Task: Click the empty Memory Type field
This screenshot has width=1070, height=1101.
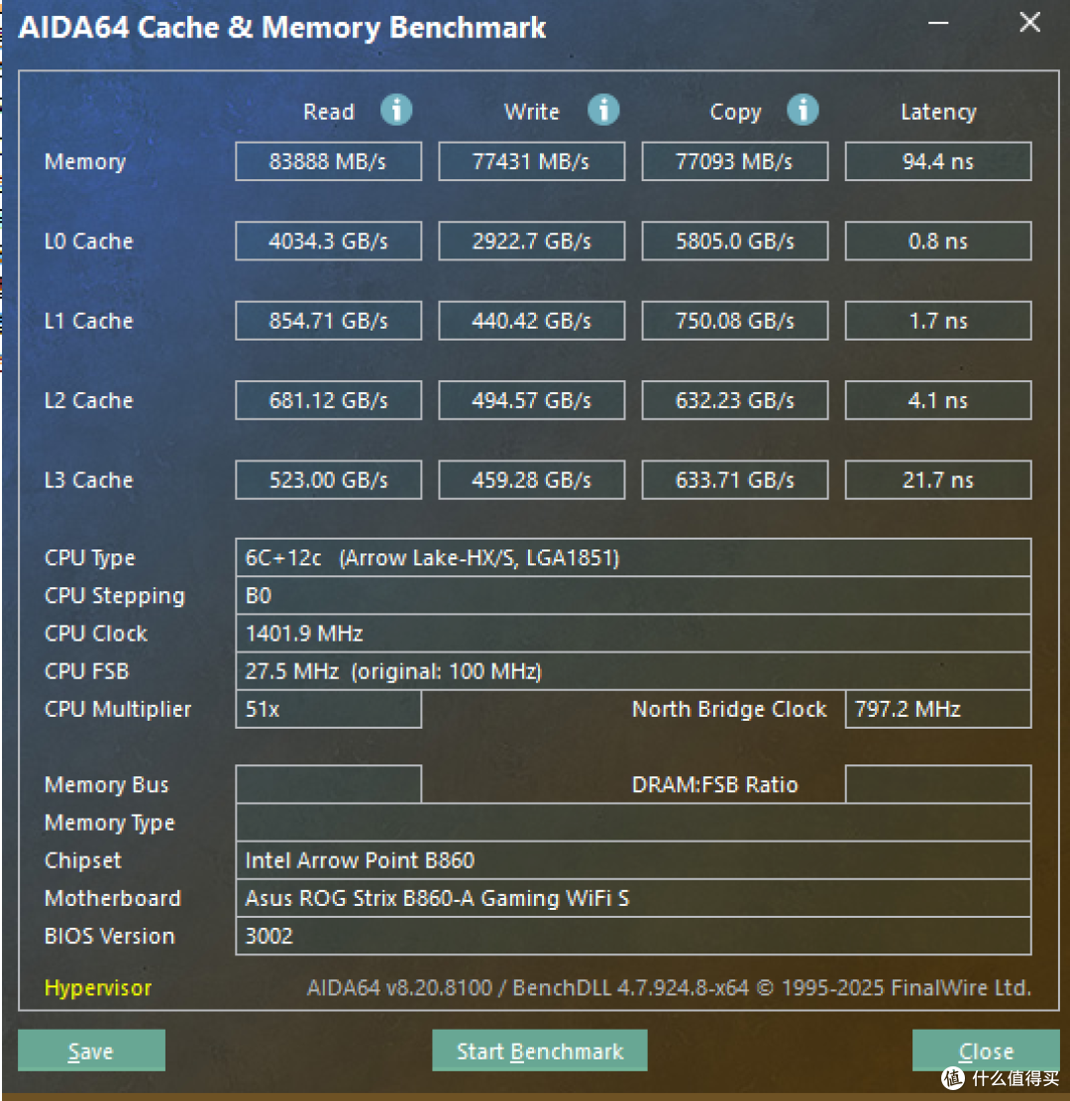Action: pyautogui.click(x=633, y=822)
